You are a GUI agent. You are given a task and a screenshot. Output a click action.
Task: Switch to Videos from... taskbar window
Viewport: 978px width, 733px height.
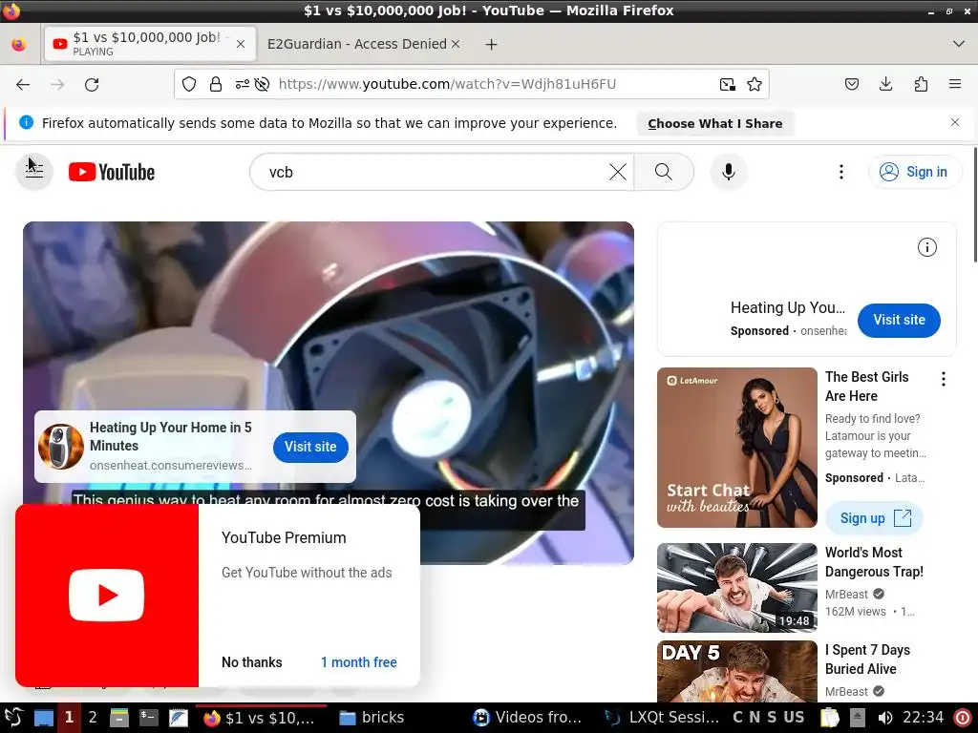(x=527, y=718)
